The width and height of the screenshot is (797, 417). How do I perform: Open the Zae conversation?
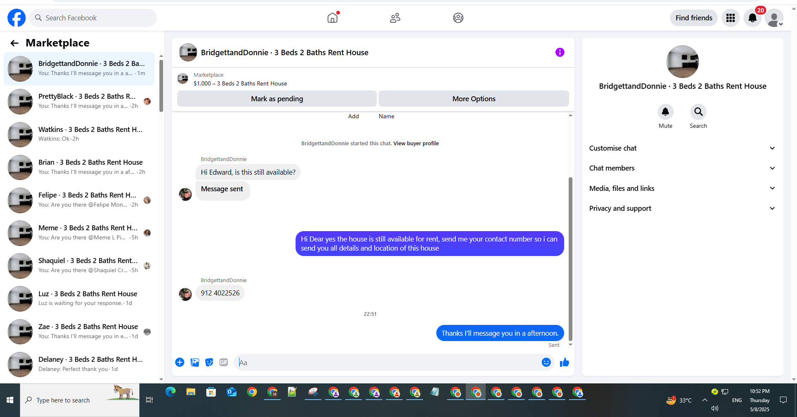[x=79, y=331]
